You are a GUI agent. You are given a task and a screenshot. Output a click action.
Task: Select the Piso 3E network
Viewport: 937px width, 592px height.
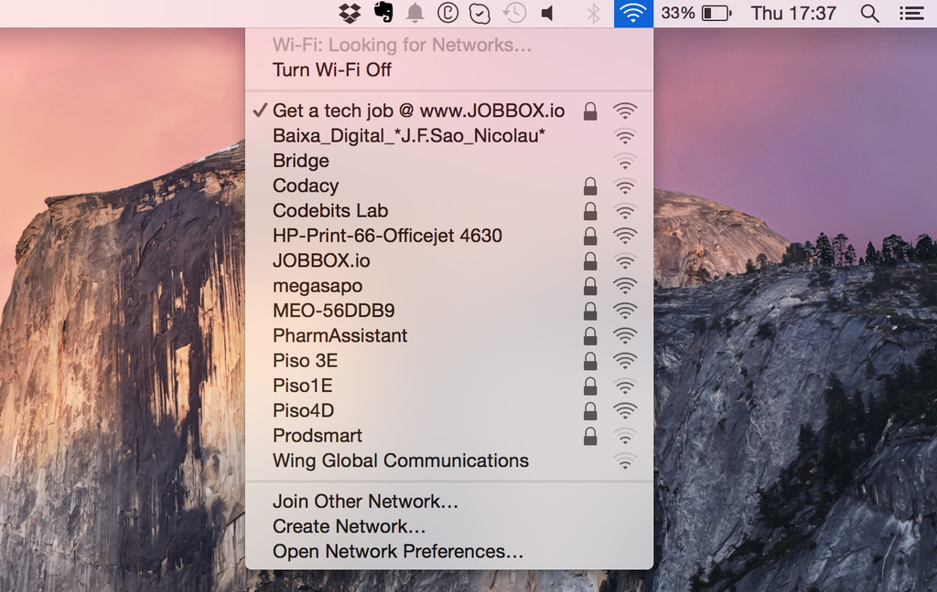[x=448, y=361]
